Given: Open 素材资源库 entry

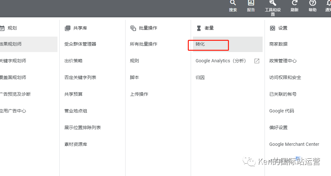Looking at the screenshot, I should coord(76,145).
